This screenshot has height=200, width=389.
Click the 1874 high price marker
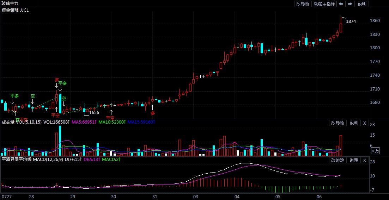tap(351, 21)
